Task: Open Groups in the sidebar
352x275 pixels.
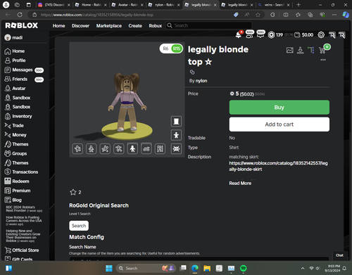Action: tap(15, 153)
